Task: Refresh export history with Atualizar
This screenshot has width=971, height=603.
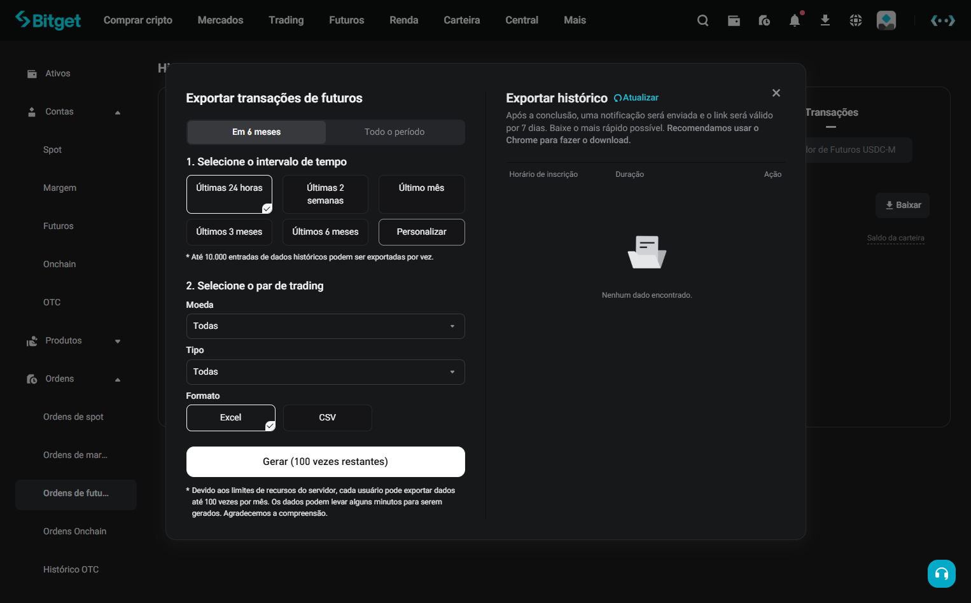Action: pos(636,97)
